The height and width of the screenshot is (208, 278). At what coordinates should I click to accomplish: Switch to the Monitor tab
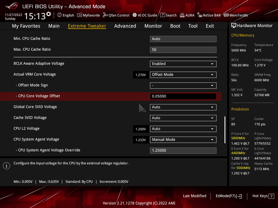pyautogui.click(x=153, y=26)
